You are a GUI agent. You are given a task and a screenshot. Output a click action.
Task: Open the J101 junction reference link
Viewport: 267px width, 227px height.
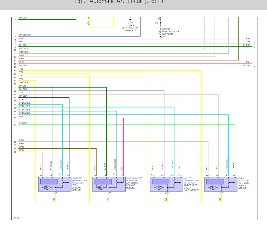point(157,23)
